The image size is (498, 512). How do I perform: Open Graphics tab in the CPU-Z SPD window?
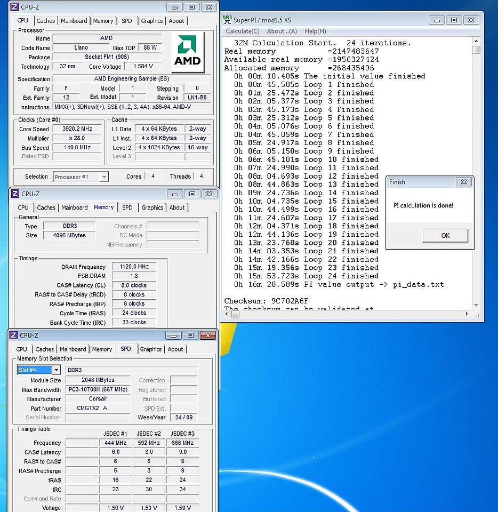[151, 349]
